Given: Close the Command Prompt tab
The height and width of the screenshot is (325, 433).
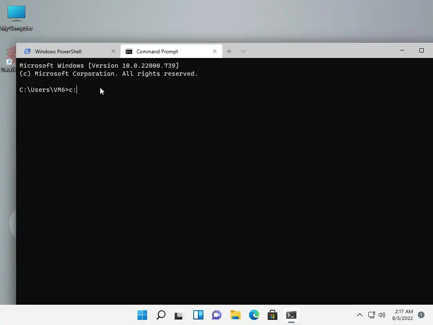Looking at the screenshot, I should tap(215, 51).
